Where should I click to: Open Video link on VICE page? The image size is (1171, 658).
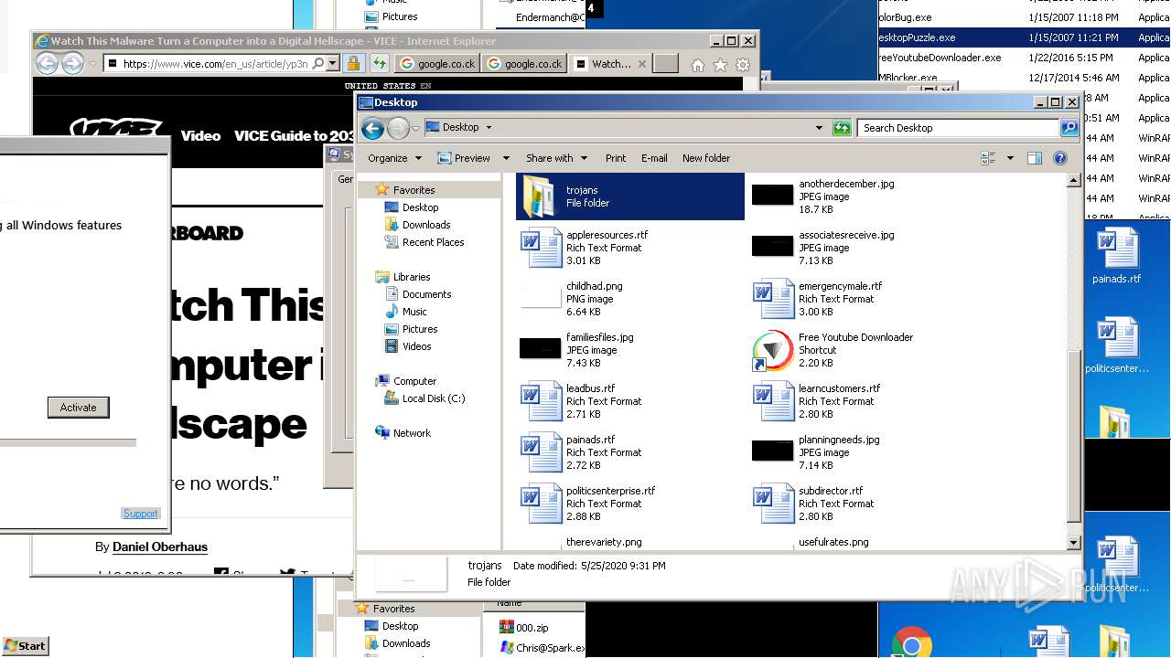click(x=200, y=136)
